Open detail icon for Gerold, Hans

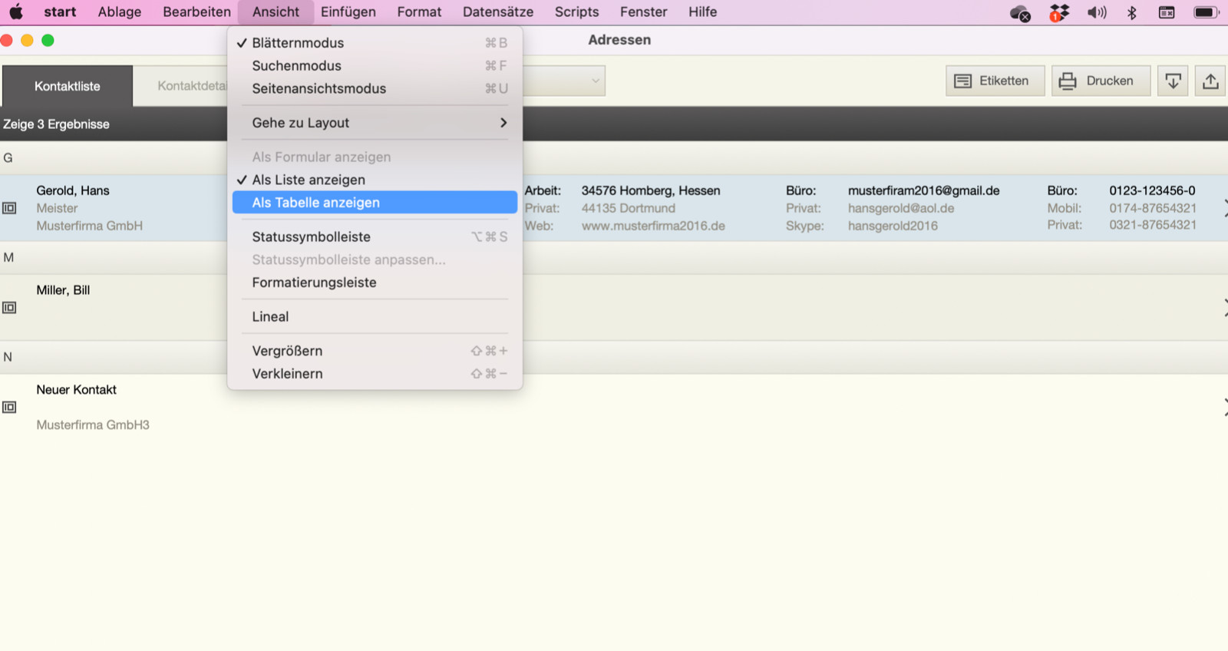[x=9, y=208]
